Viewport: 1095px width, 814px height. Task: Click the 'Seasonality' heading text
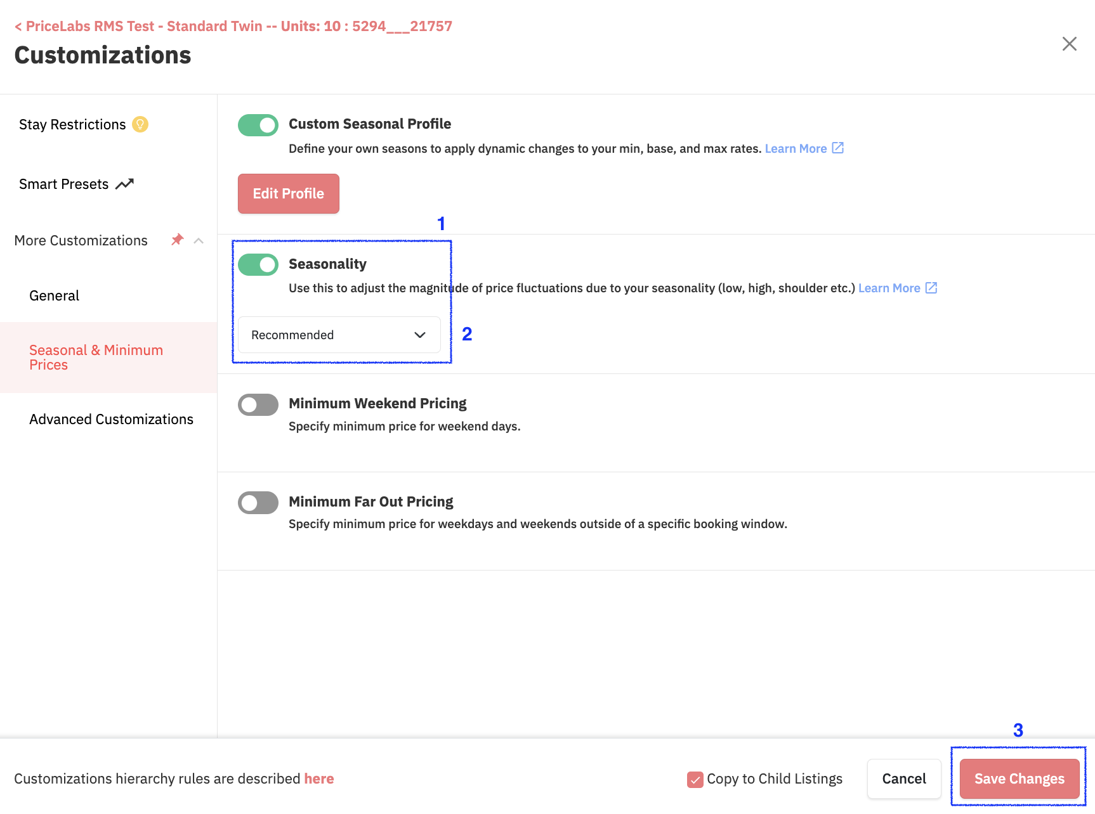coord(327,264)
